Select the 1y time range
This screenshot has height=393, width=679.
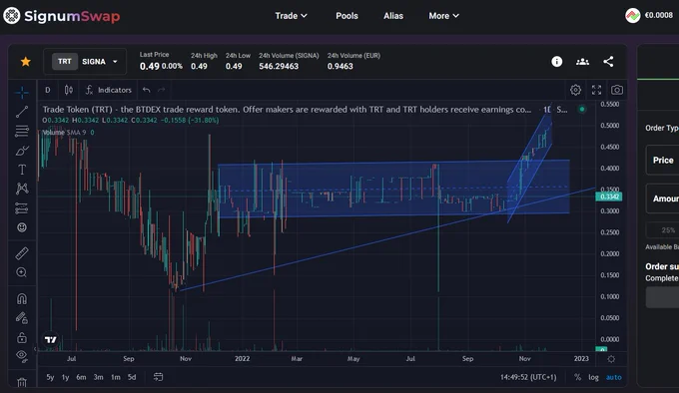point(65,377)
